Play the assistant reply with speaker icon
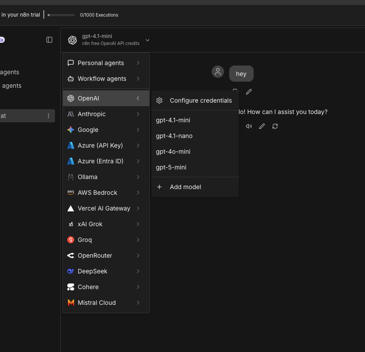The width and height of the screenshot is (365, 352). [249, 126]
